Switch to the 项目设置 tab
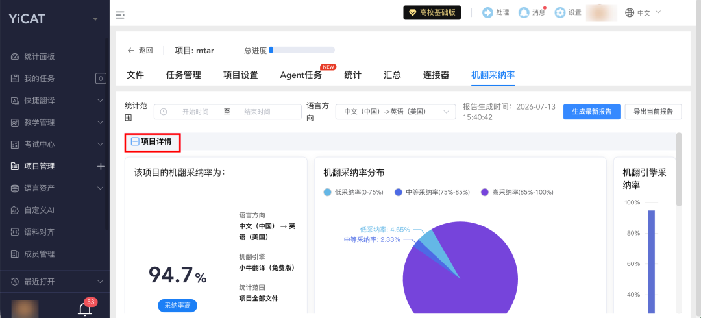This screenshot has height=318, width=701. click(x=241, y=75)
